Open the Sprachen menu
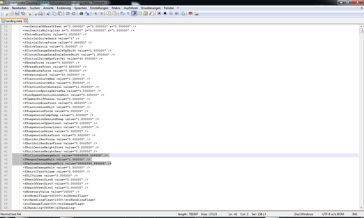 coord(80,8)
